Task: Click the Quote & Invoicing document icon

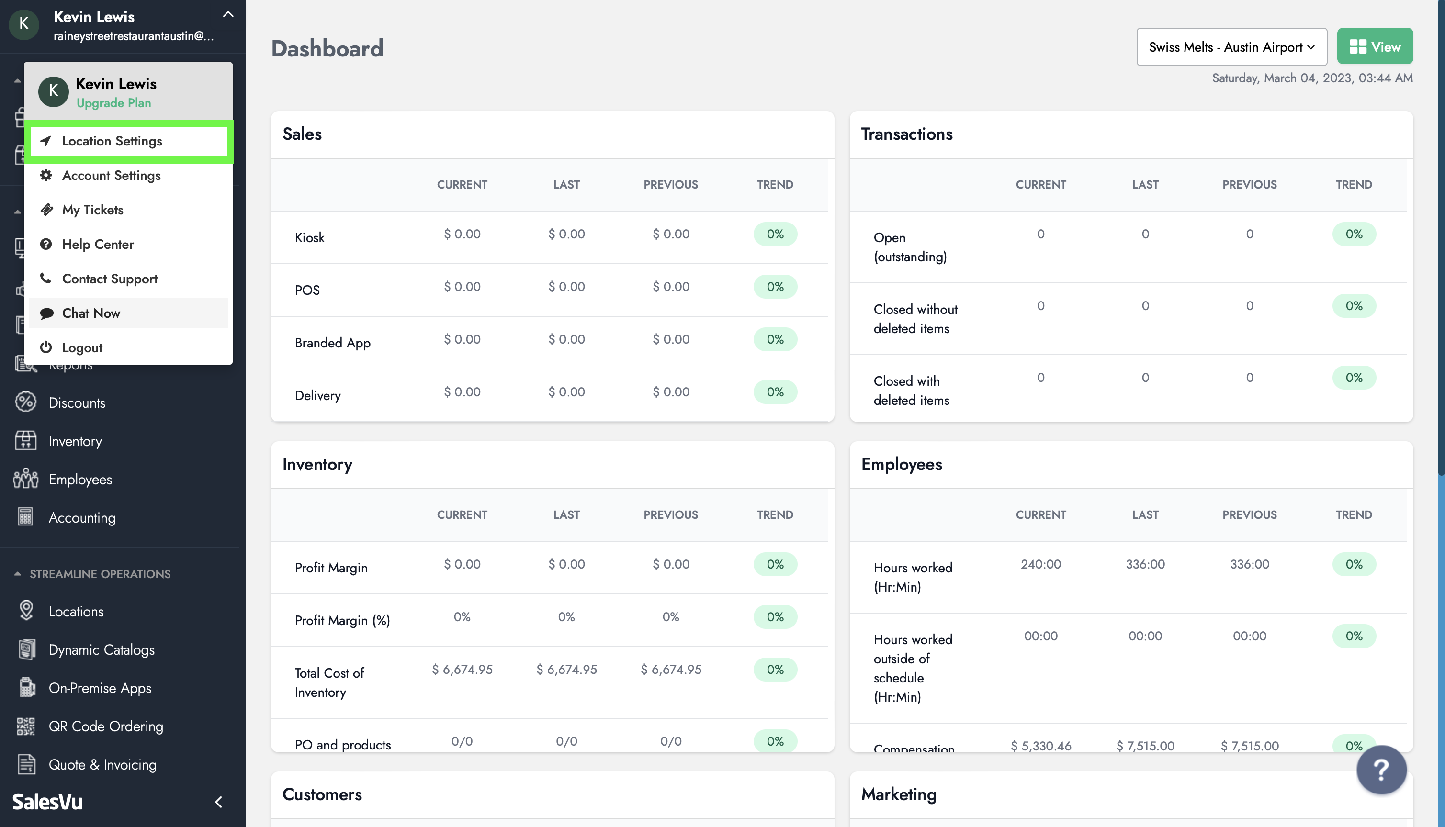Action: (x=26, y=764)
